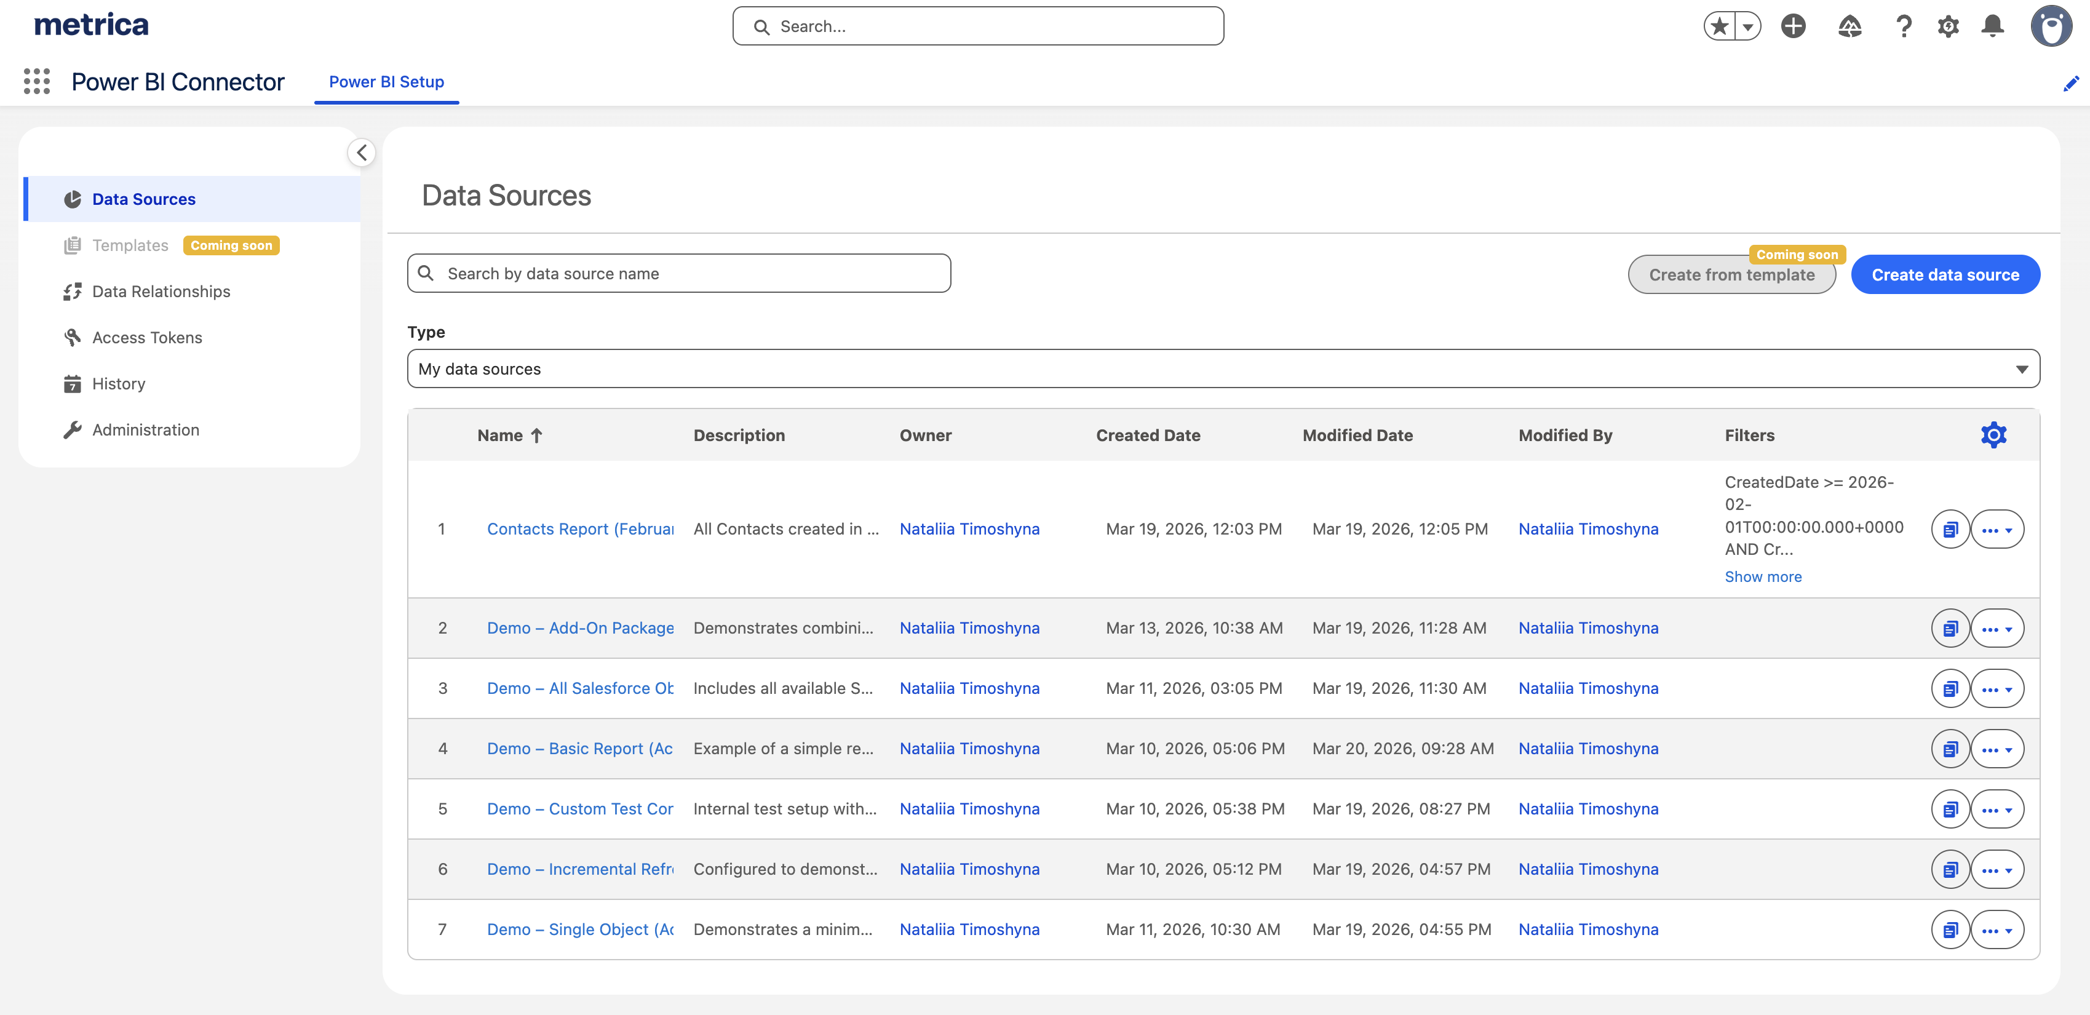This screenshot has width=2090, height=1015.
Task: Select the Power BI Setup tab
Action: pyautogui.click(x=386, y=82)
